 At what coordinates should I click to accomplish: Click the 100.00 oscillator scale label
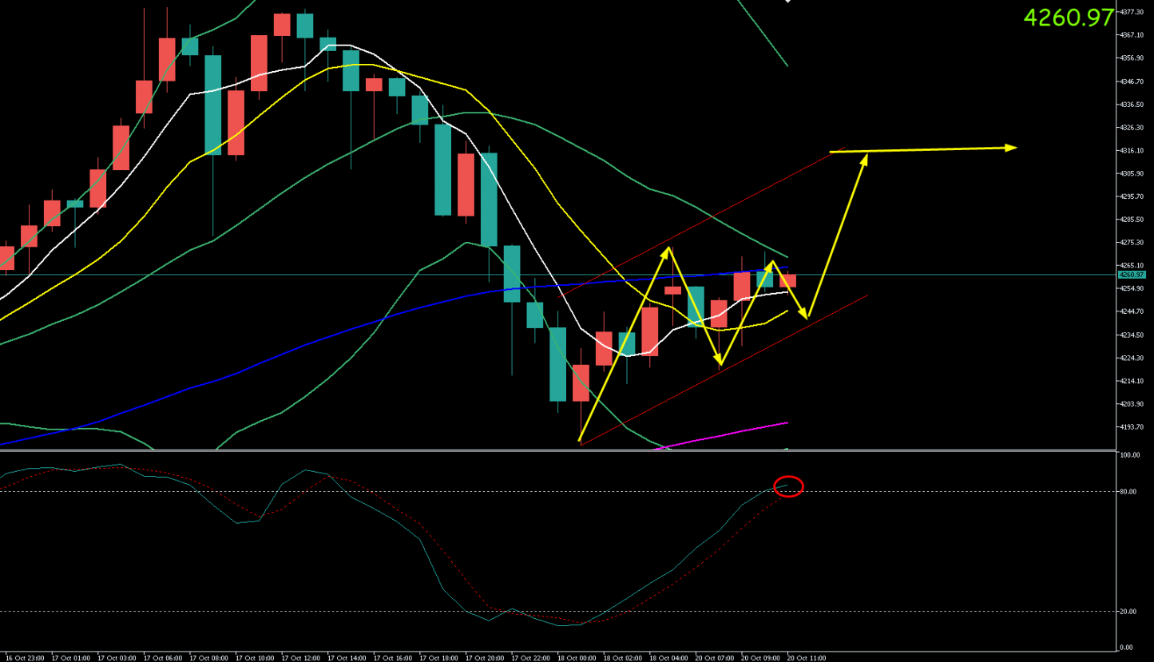(x=1131, y=456)
